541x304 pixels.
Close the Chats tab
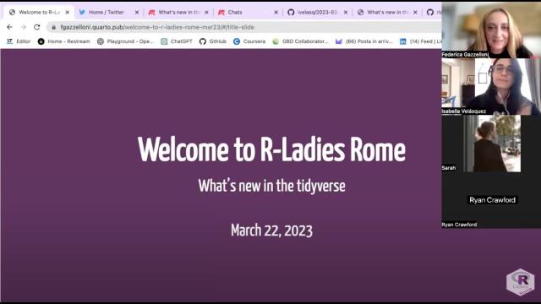pyautogui.click(x=276, y=12)
